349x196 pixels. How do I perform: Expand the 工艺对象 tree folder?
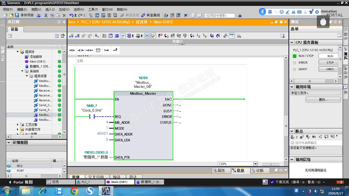pos(18,124)
